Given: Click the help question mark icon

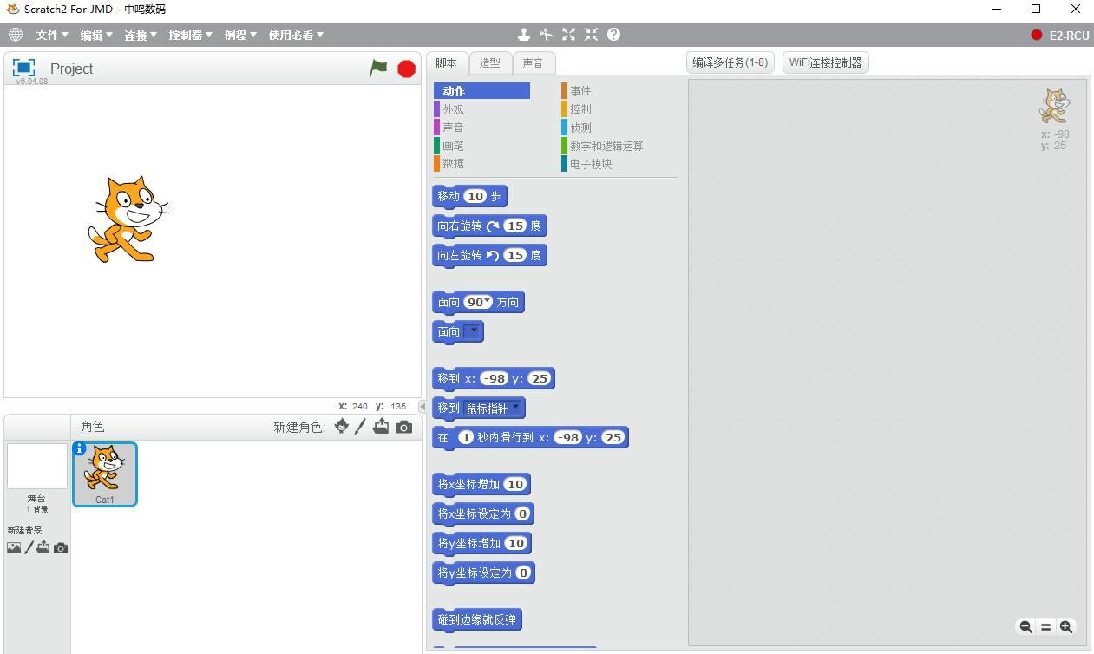Looking at the screenshot, I should click(x=614, y=35).
